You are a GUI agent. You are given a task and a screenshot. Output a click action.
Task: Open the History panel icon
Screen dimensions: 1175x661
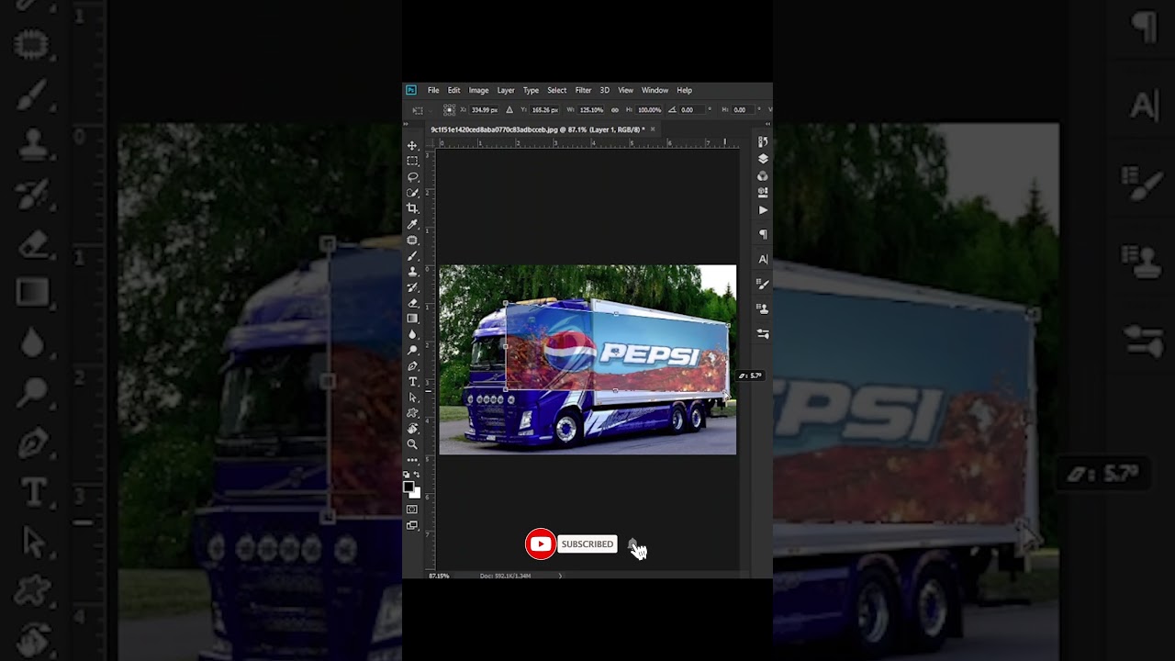[x=763, y=142]
